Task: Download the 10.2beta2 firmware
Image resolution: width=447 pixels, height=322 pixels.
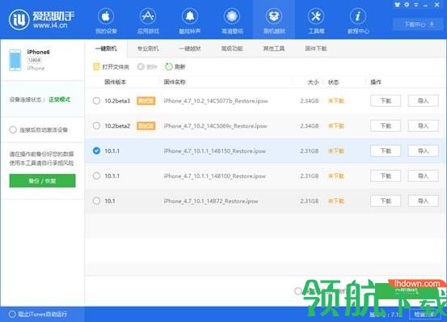Action: coord(386,125)
